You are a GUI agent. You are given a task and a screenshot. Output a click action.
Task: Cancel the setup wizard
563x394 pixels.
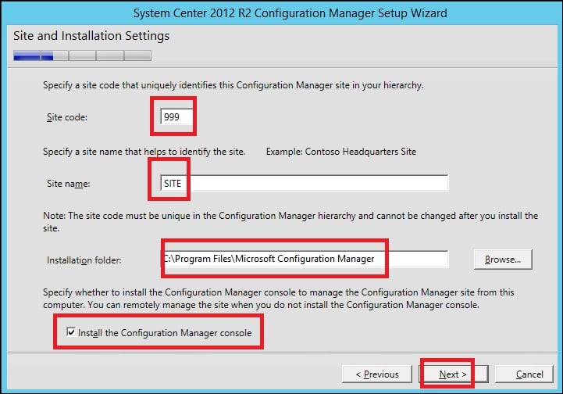(524, 374)
